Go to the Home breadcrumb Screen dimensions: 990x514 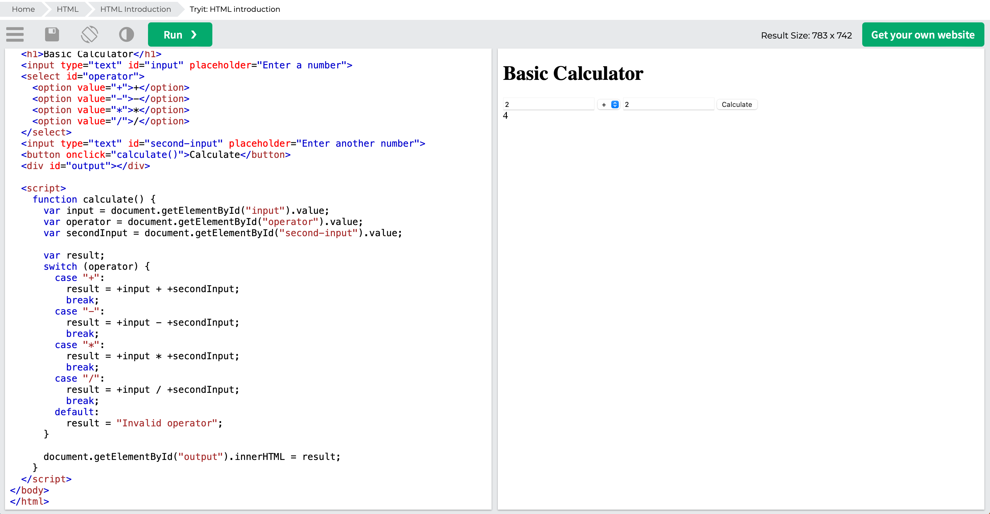(23, 9)
